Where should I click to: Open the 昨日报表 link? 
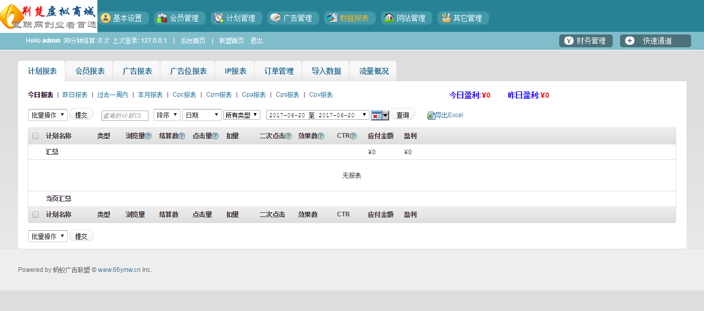point(75,95)
